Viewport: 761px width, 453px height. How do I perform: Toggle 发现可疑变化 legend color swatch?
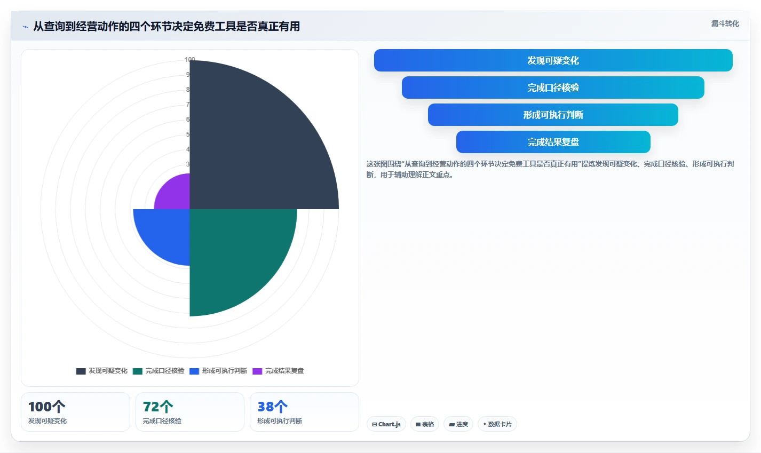pos(81,371)
